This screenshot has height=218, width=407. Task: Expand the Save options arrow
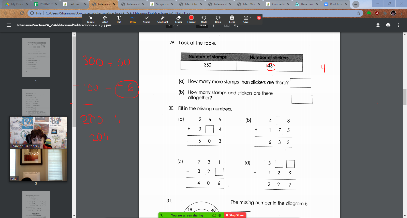251,17
